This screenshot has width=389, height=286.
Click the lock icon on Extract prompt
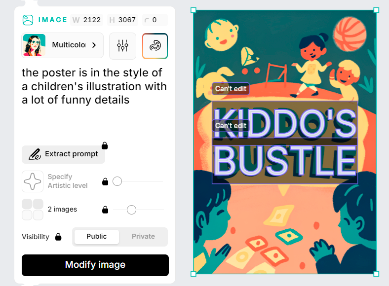(105, 145)
